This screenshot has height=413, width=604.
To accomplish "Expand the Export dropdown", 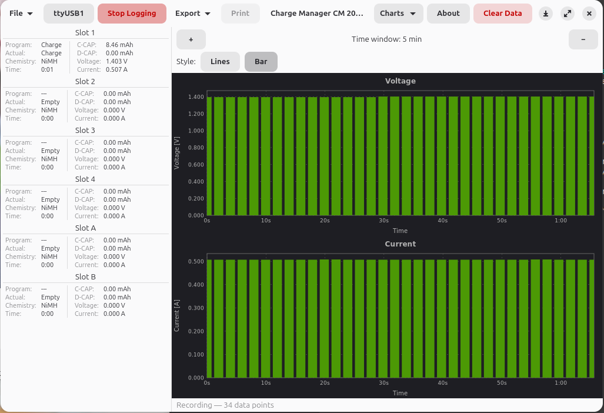I will [193, 14].
